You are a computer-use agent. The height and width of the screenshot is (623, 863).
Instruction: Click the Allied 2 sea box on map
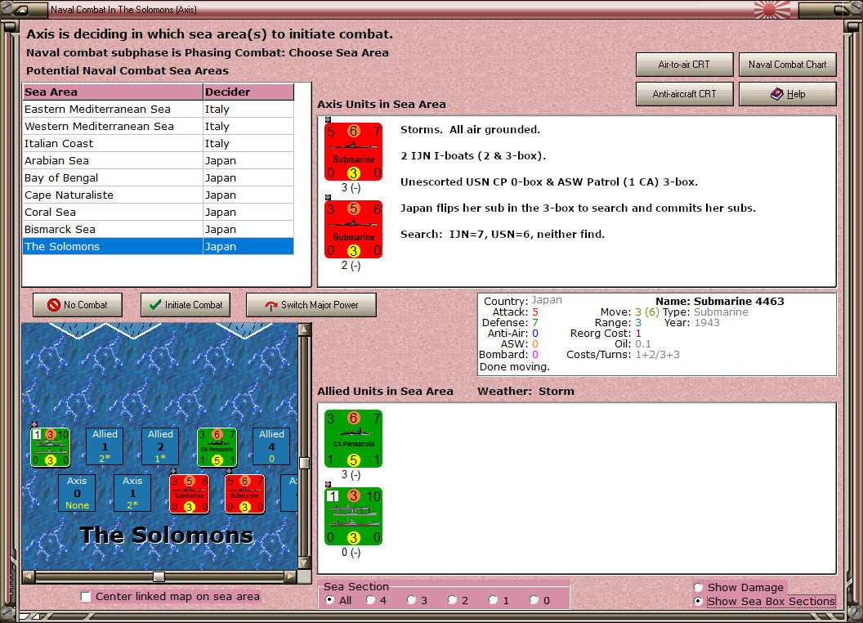coord(160,446)
